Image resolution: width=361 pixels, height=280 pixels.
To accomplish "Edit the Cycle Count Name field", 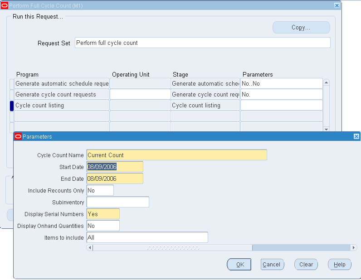I will [177, 155].
